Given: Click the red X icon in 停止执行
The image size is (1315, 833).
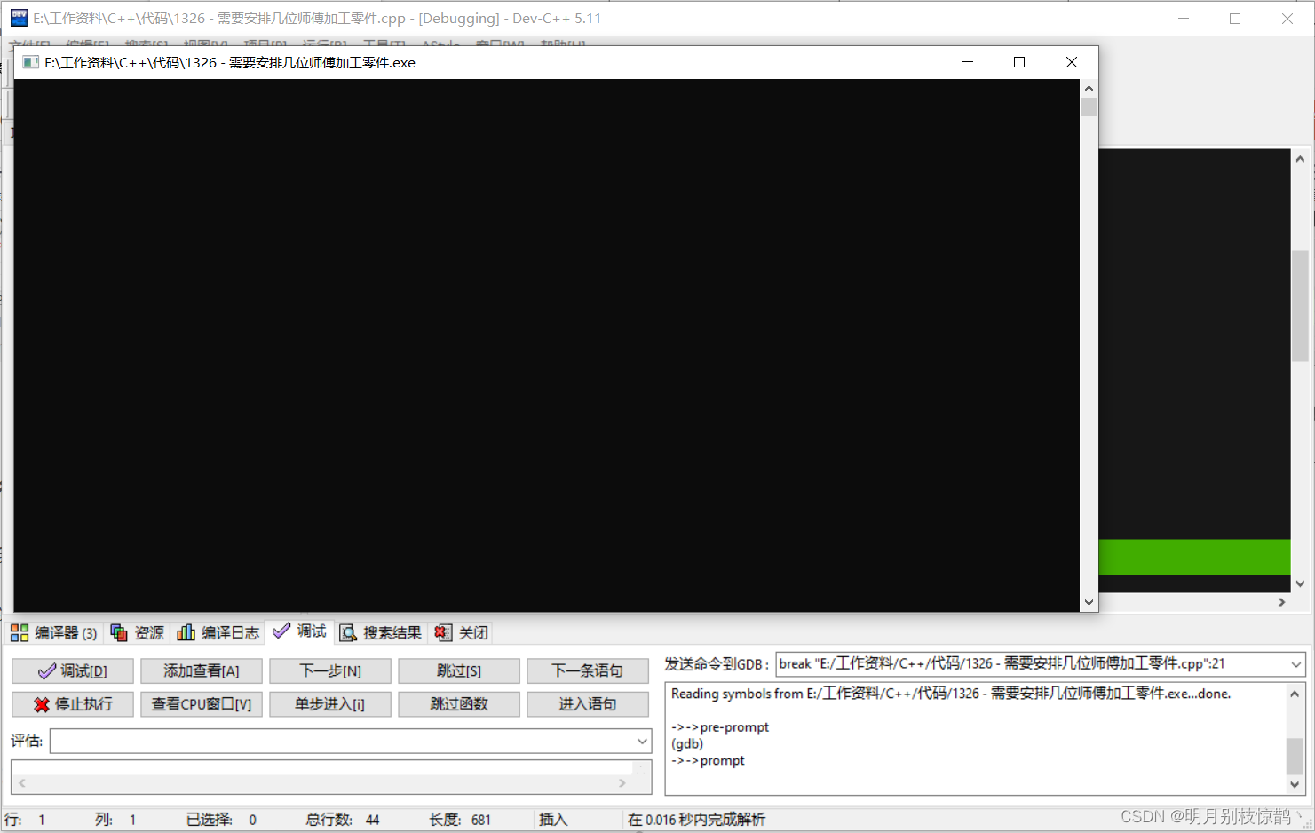Looking at the screenshot, I should tap(42, 704).
